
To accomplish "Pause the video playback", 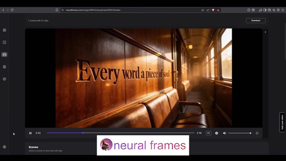I will point(30,133).
